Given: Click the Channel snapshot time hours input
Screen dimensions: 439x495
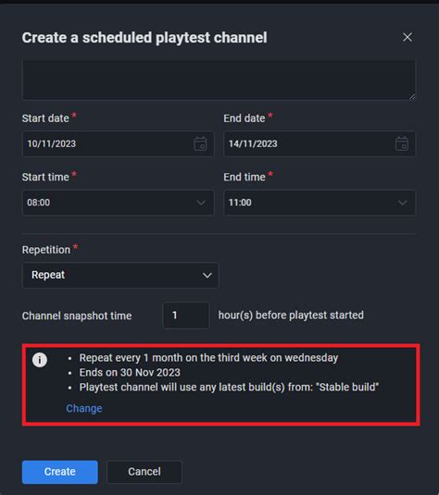Looking at the screenshot, I should click(x=186, y=316).
